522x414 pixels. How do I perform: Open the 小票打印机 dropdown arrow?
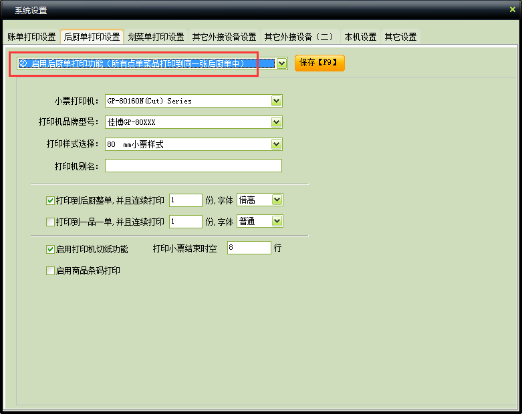click(276, 101)
